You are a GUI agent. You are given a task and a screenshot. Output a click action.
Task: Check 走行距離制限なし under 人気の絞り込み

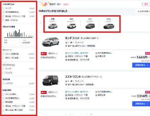(x=3, y=12)
